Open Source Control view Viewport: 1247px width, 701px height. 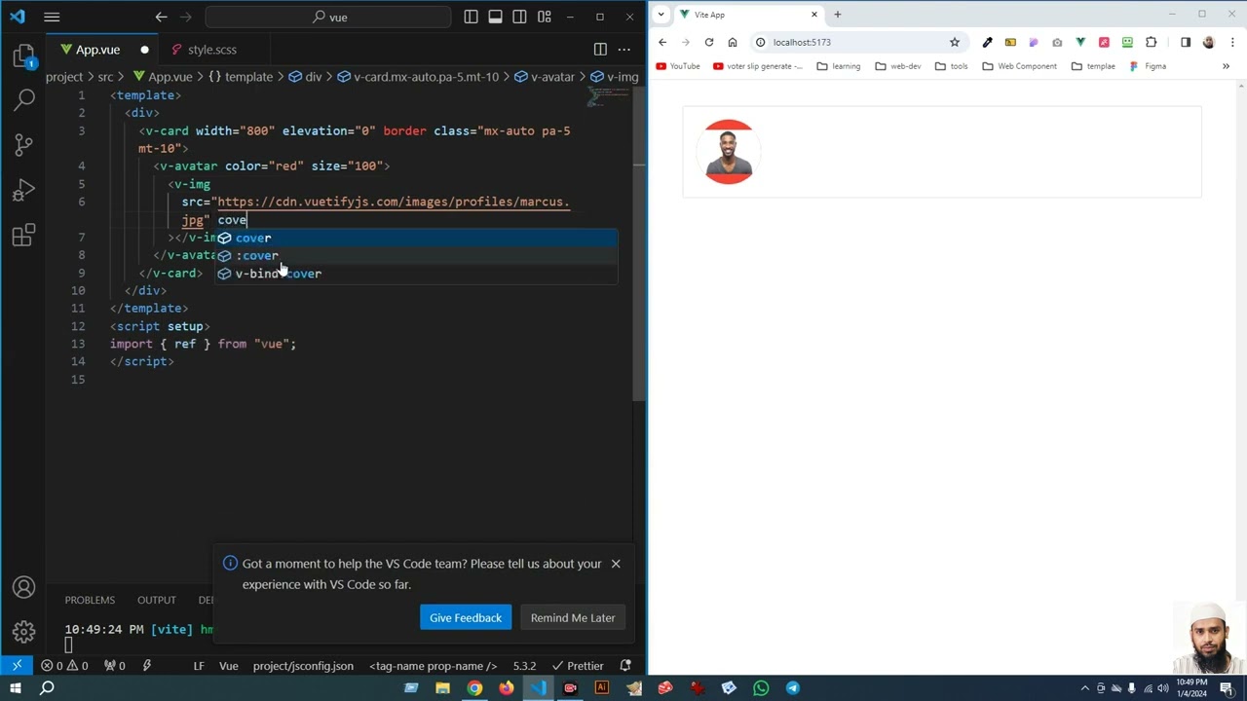click(24, 144)
